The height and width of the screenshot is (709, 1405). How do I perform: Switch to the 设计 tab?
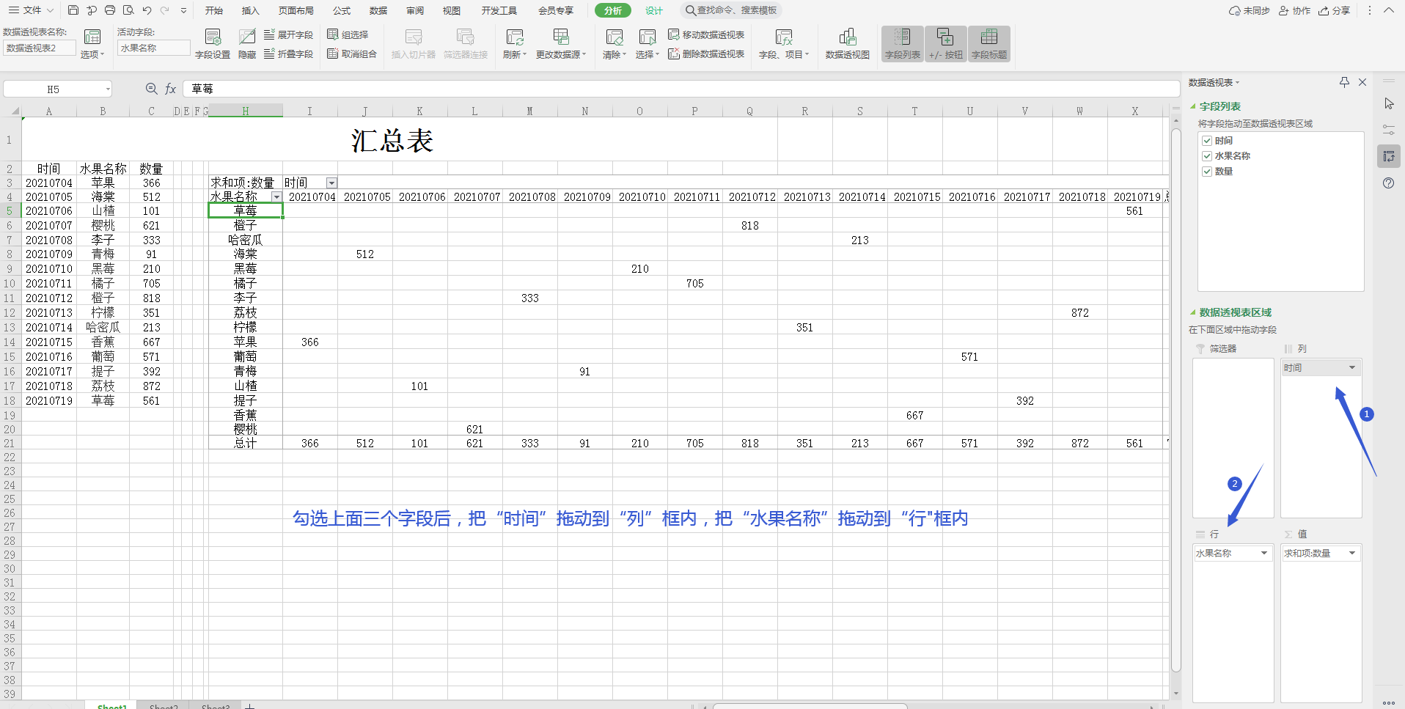click(x=654, y=10)
